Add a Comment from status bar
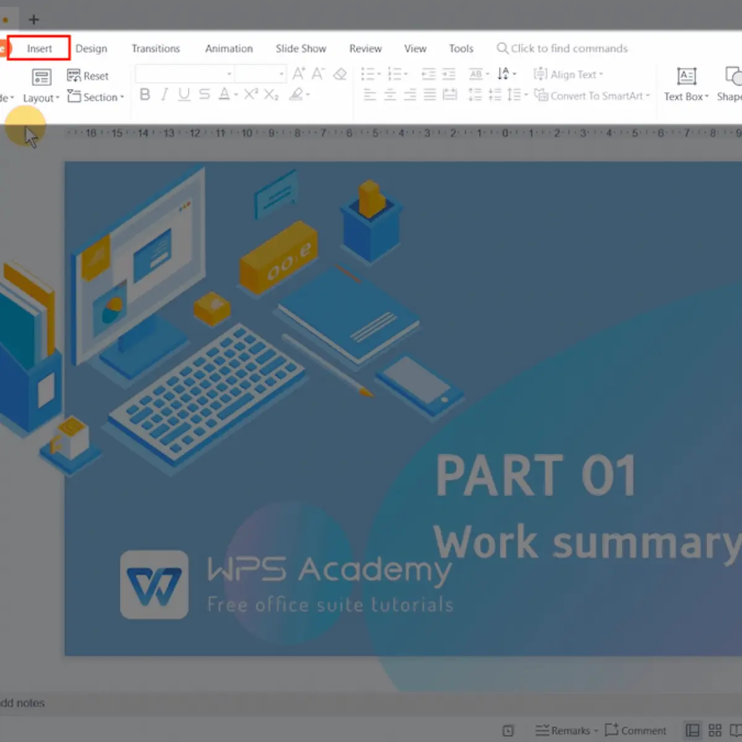The height and width of the screenshot is (742, 742). coord(636,730)
